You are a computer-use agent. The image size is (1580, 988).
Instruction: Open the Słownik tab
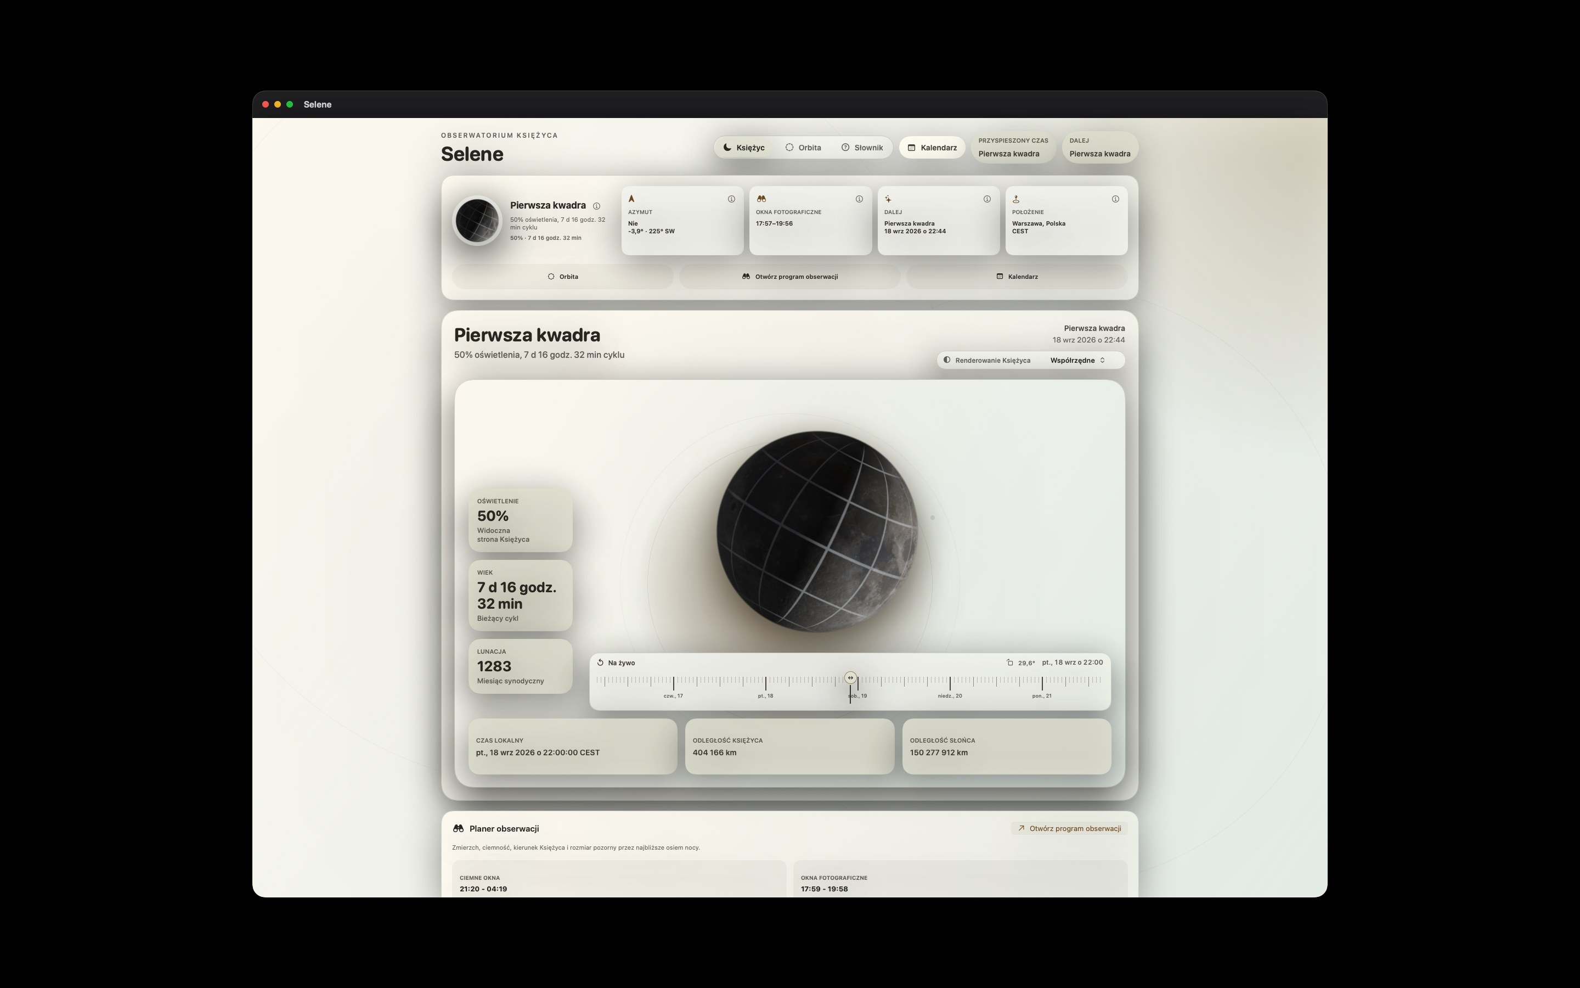click(862, 148)
